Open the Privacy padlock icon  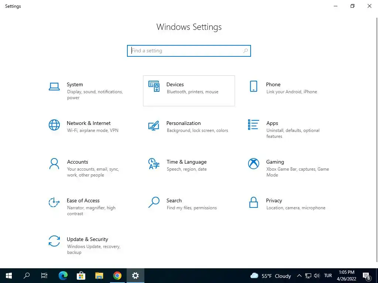pos(253,202)
